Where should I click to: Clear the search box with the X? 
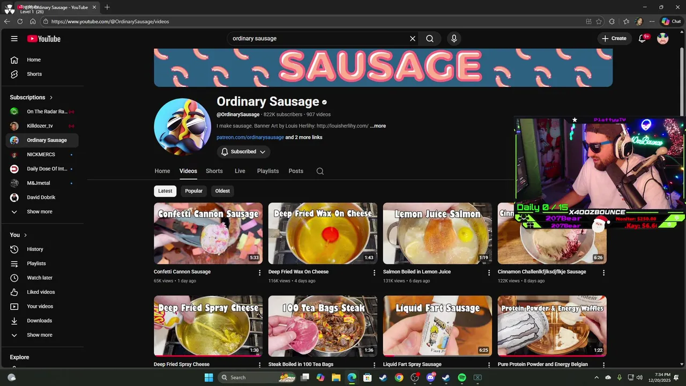point(413,39)
